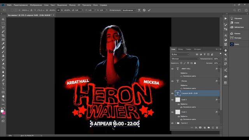Hide the Слой 2 layer

172,112
